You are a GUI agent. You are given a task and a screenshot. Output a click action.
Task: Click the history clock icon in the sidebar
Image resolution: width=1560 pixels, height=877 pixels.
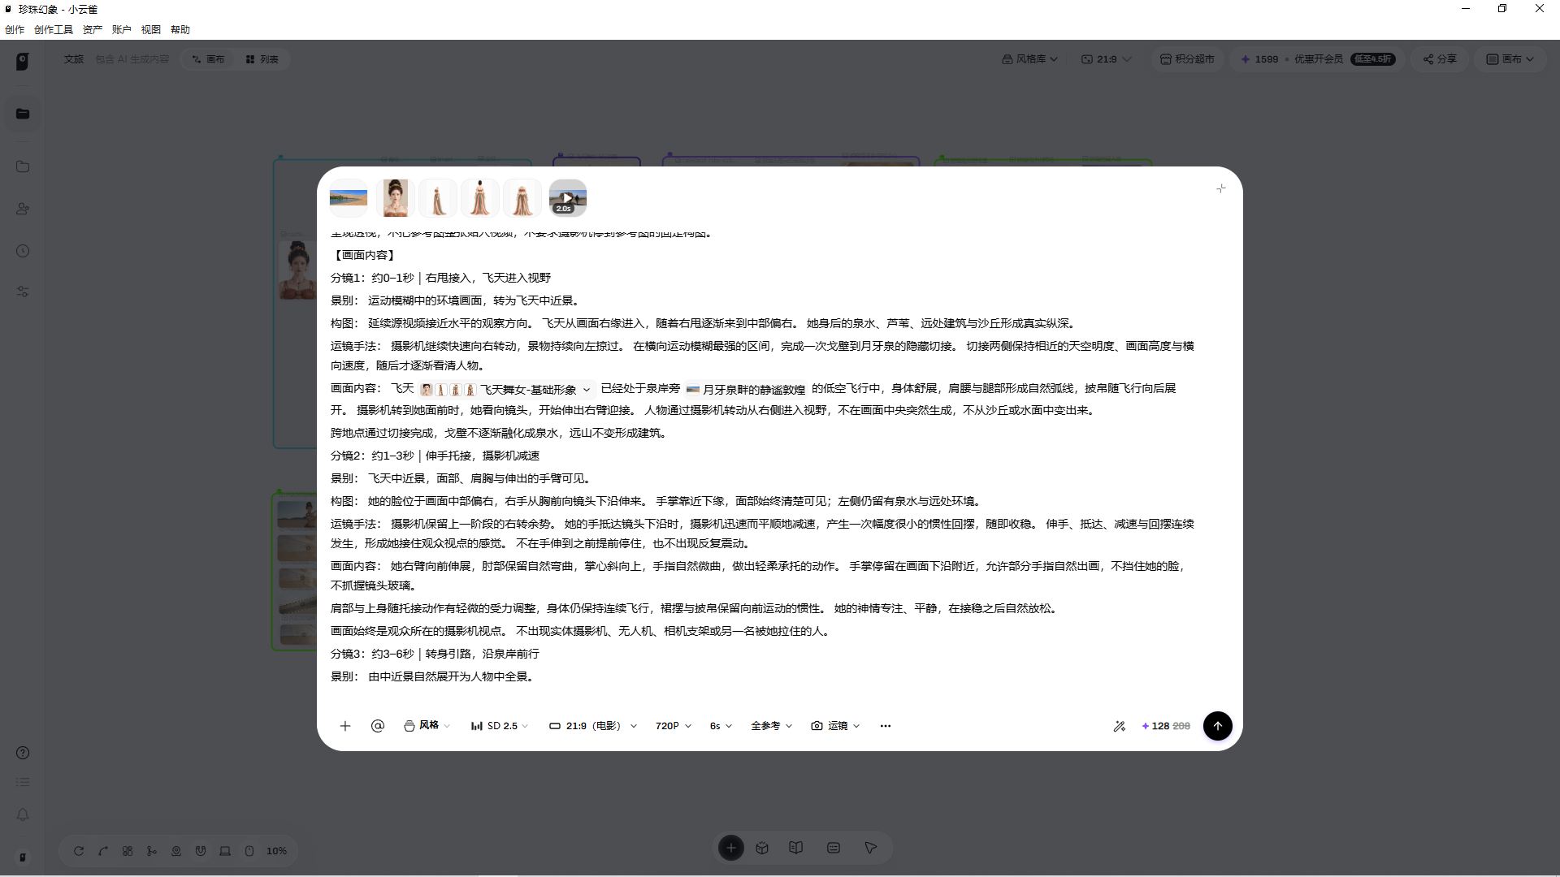click(23, 251)
